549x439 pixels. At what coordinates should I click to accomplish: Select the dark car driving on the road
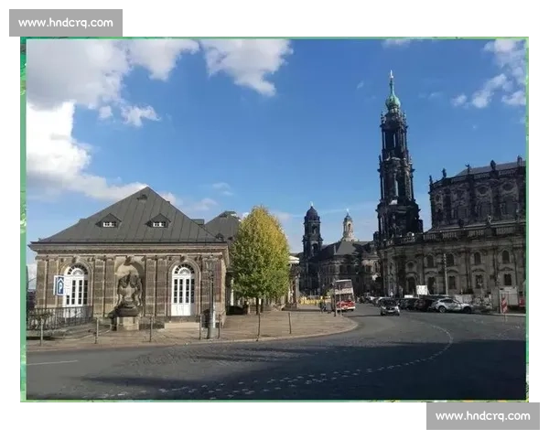pos(390,307)
